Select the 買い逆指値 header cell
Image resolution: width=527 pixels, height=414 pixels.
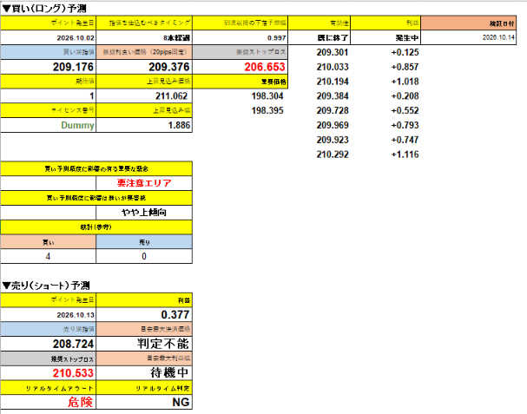click(49, 52)
